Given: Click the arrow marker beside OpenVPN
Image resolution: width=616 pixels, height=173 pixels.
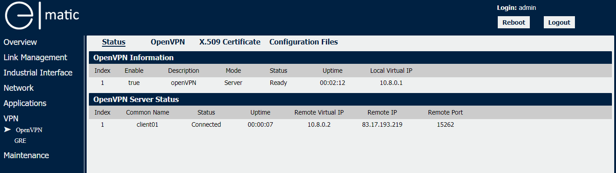Looking at the screenshot, I should coord(7,129).
